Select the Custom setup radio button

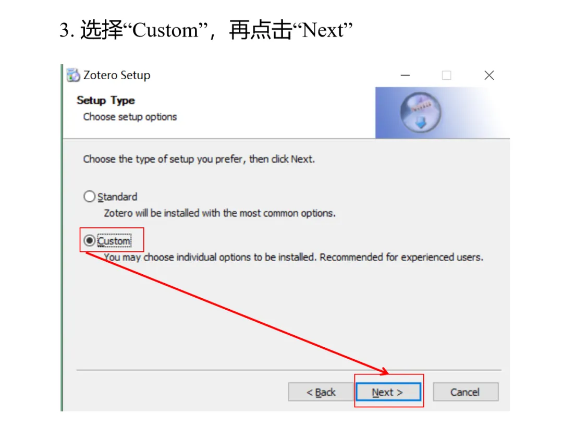pos(90,240)
